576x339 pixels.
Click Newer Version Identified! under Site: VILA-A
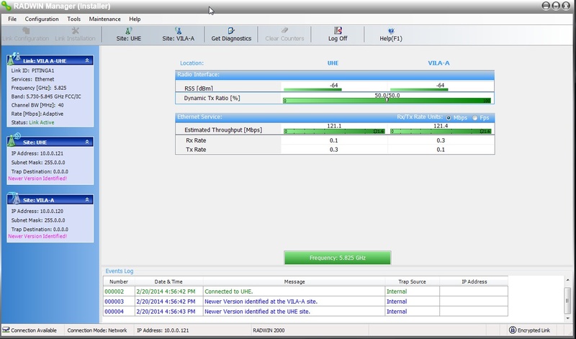pyautogui.click(x=37, y=237)
